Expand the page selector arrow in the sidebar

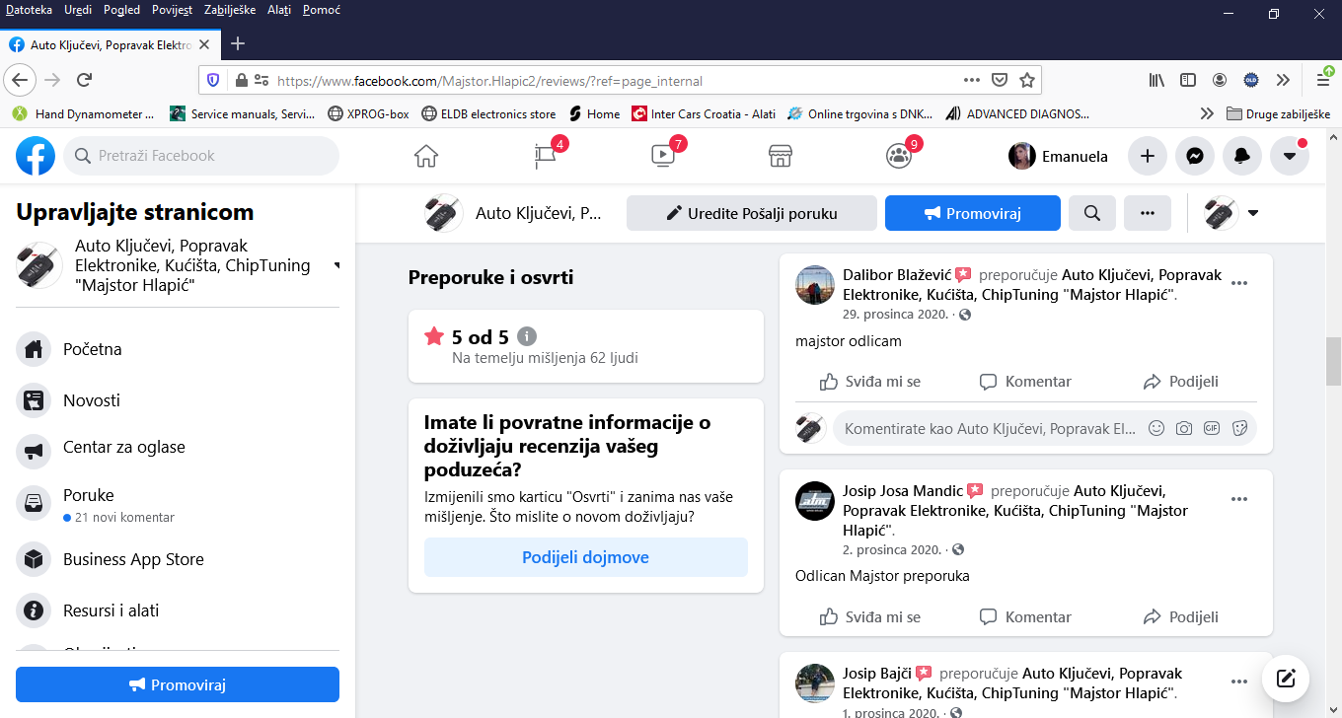[336, 265]
